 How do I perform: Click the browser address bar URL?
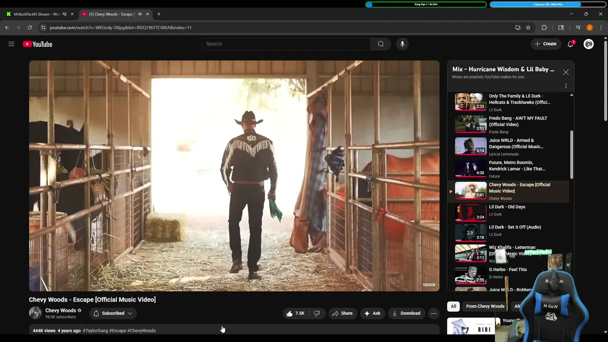click(x=121, y=28)
